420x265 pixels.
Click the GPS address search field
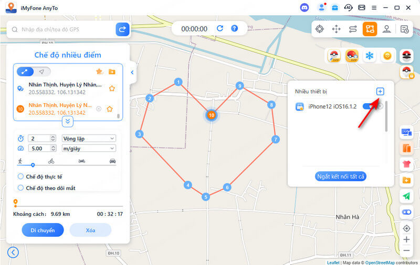[66, 30]
